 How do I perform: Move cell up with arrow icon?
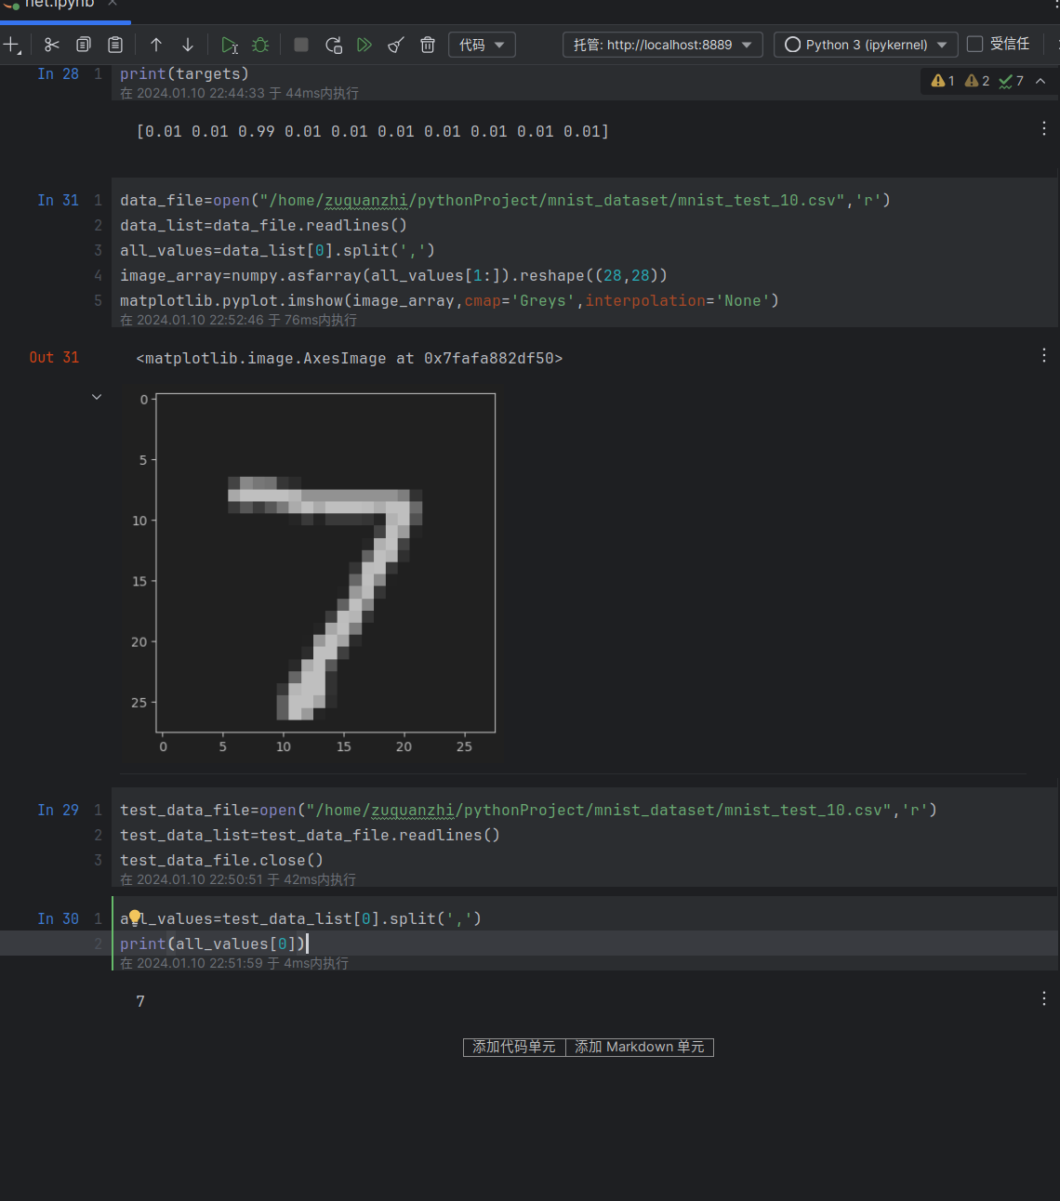coord(156,45)
